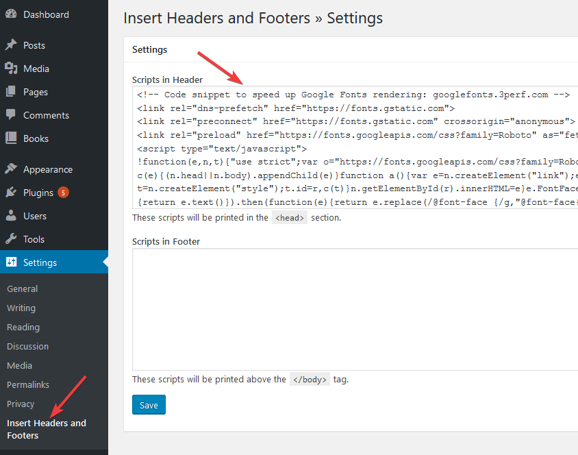Open the Writing settings page
578x455 pixels.
click(x=21, y=308)
